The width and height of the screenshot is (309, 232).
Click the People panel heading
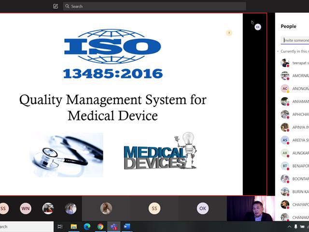tap(288, 26)
